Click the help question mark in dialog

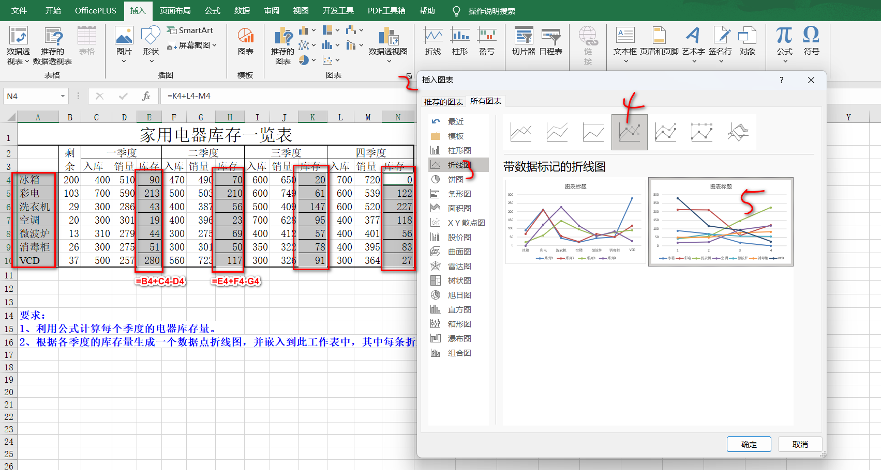(x=781, y=80)
